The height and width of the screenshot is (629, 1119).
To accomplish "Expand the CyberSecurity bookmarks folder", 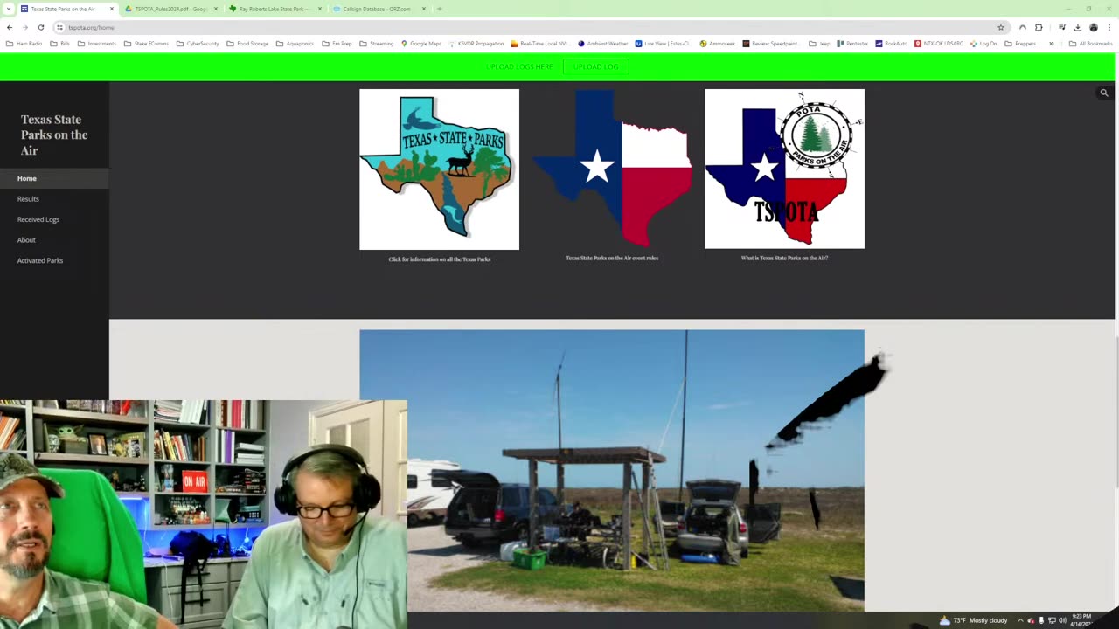I will click(x=198, y=44).
